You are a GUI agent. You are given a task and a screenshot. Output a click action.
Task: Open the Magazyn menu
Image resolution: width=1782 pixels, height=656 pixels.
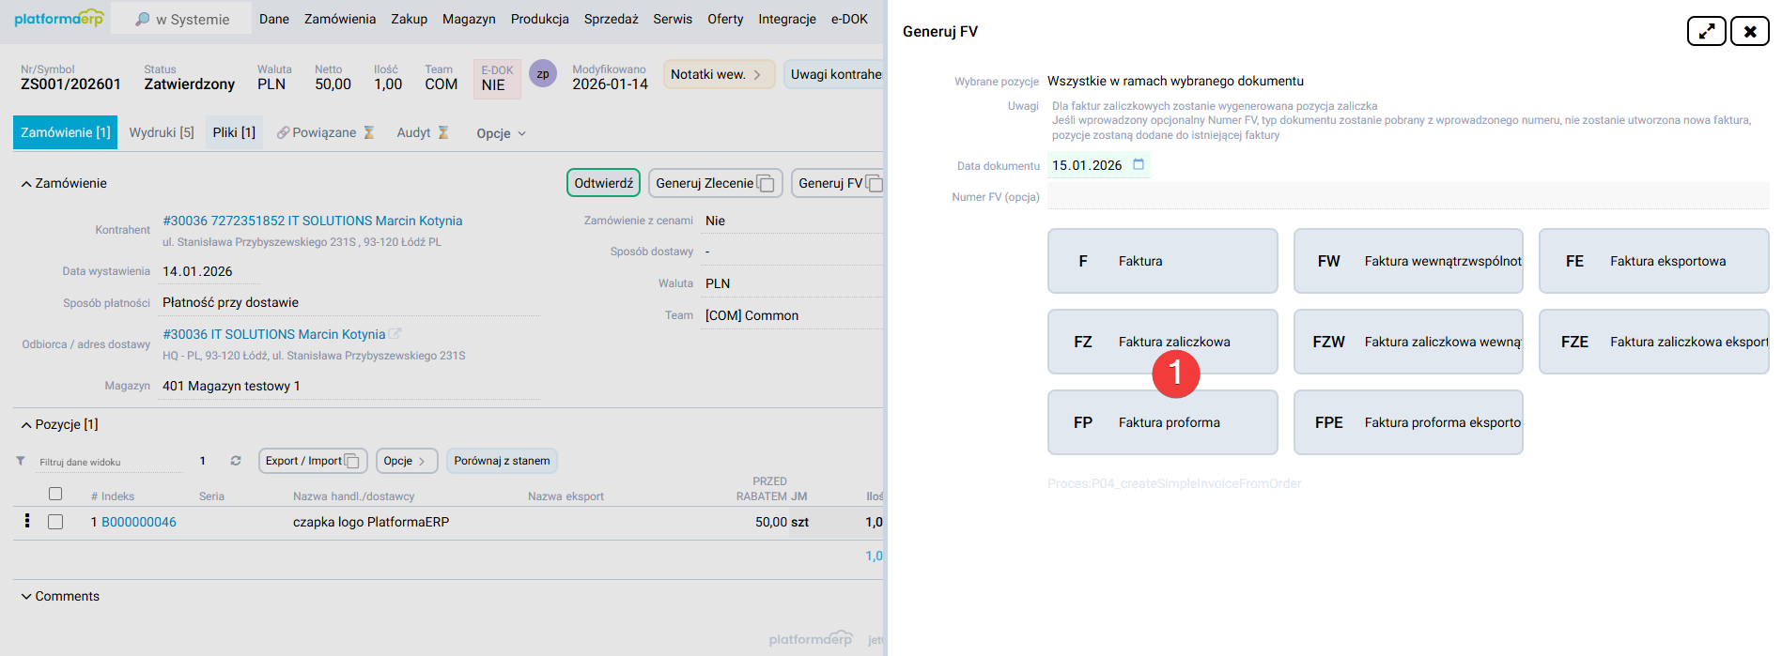tap(469, 19)
